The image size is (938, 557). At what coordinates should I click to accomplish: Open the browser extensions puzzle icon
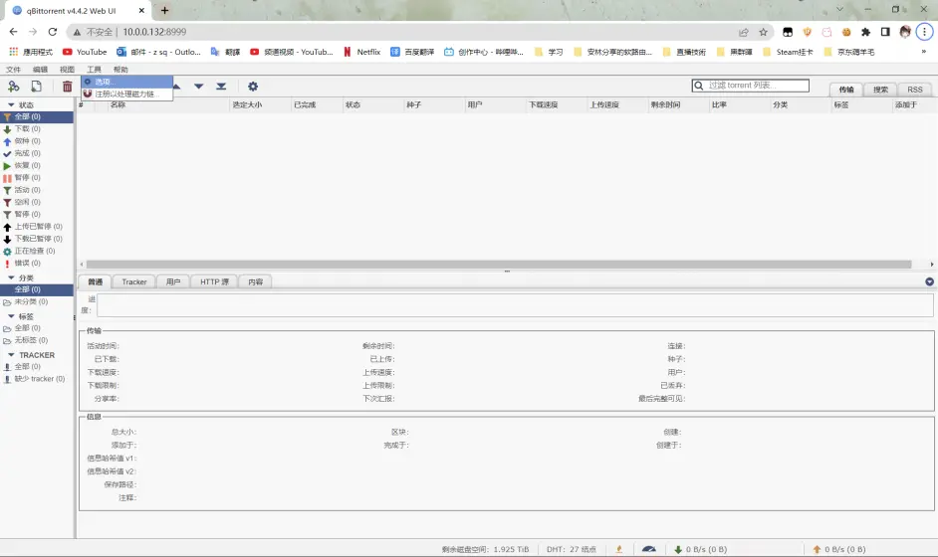(x=865, y=32)
